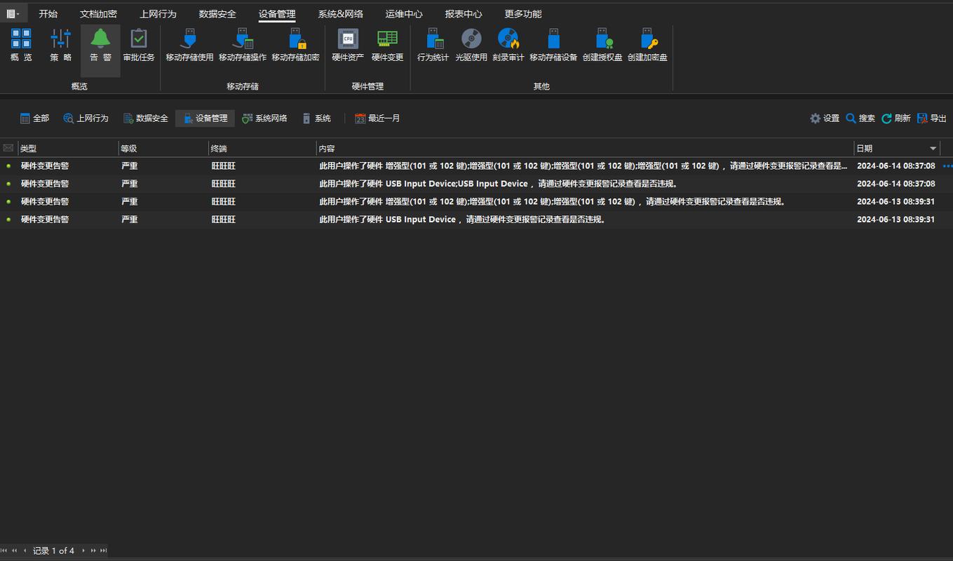
Task: Go to next record in navigator
Action: pyautogui.click(x=83, y=550)
